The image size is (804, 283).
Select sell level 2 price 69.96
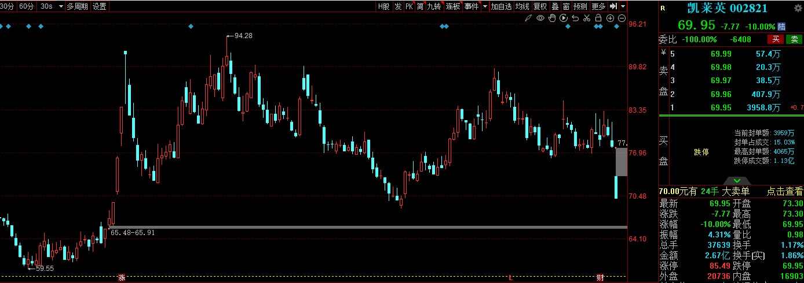(x=721, y=94)
